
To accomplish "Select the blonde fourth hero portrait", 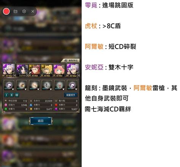I will click(x=47, y=71).
